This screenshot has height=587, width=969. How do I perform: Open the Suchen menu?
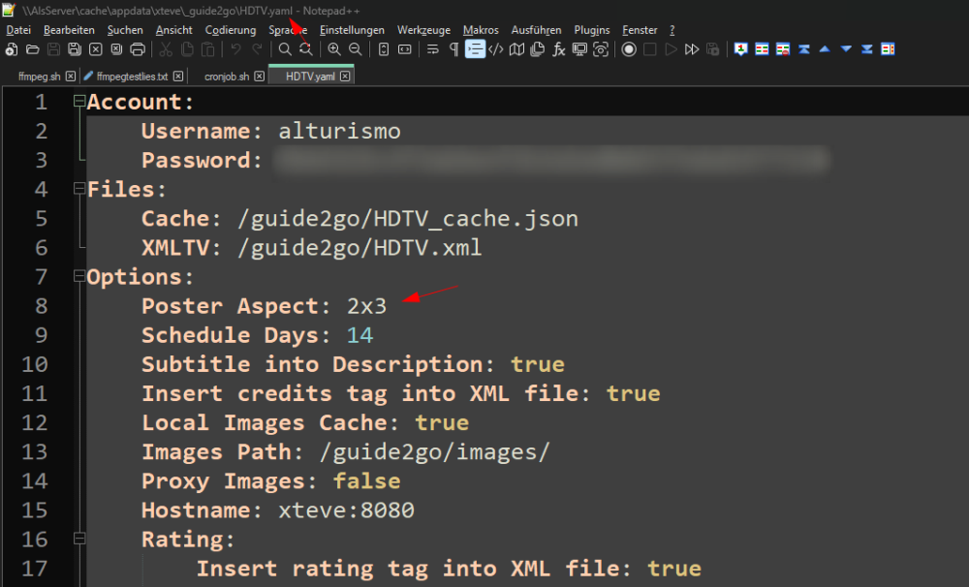pos(125,30)
